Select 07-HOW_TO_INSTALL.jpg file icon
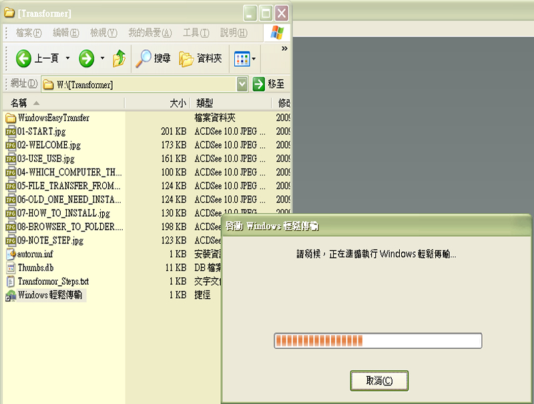 [x=11, y=213]
